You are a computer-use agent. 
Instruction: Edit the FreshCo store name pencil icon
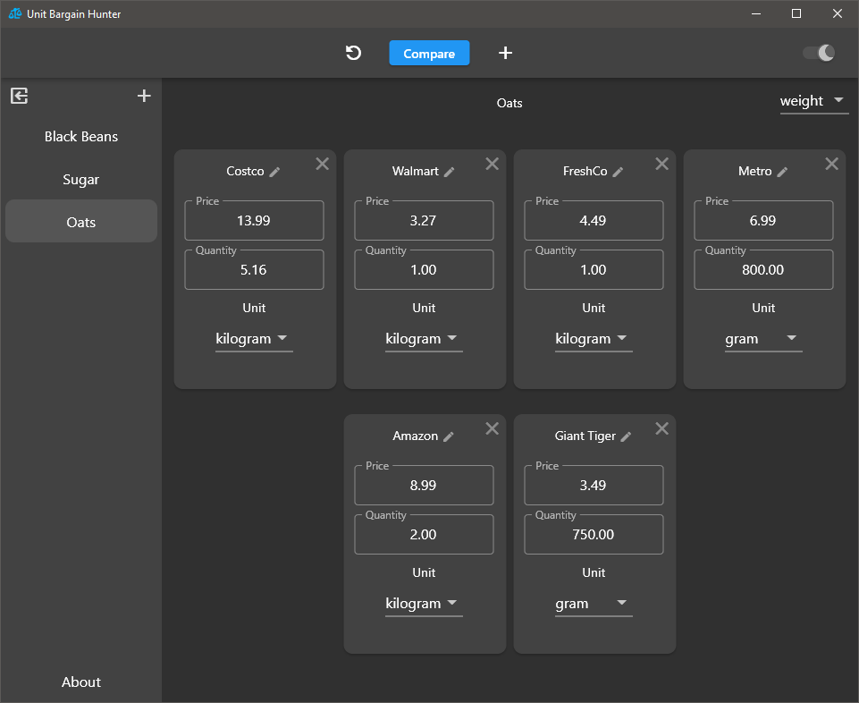pos(618,173)
